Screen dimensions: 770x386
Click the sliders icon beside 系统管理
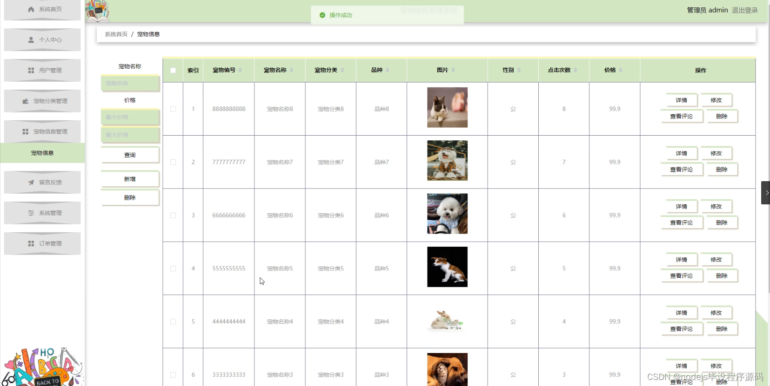click(31, 213)
